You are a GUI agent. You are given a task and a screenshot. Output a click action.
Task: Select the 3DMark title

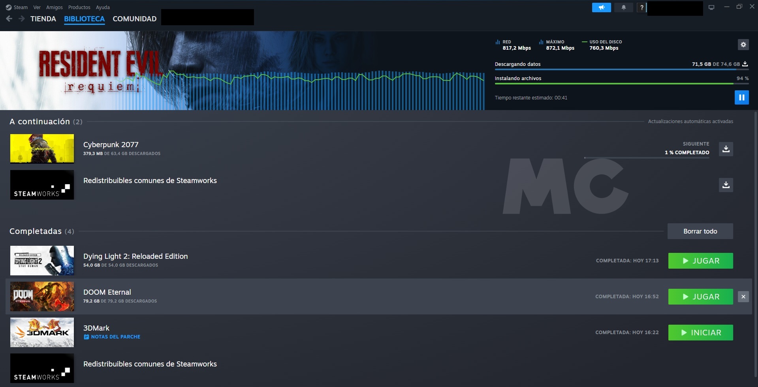[x=96, y=328]
